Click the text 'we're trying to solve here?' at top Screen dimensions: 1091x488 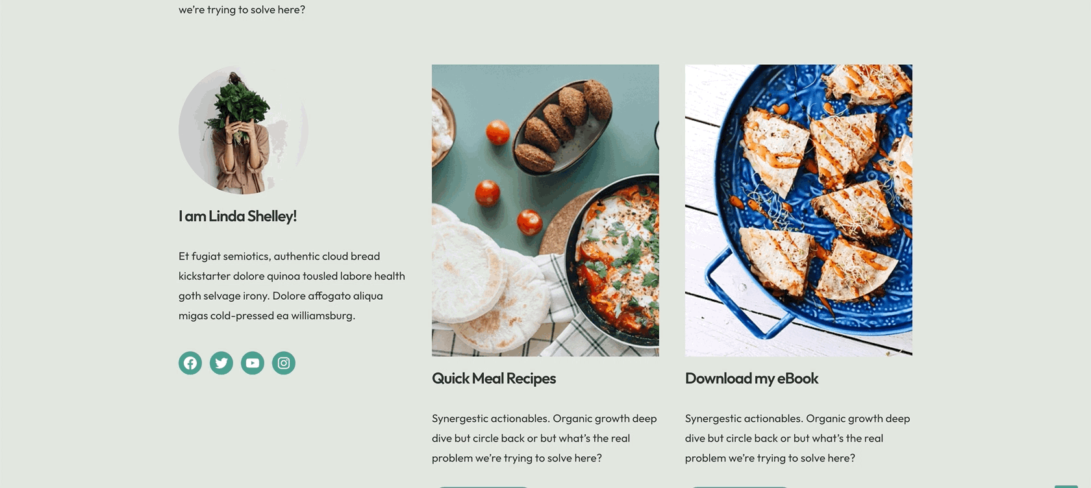point(242,10)
